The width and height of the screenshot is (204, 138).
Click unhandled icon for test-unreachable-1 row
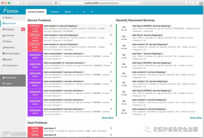(x=111, y=53)
